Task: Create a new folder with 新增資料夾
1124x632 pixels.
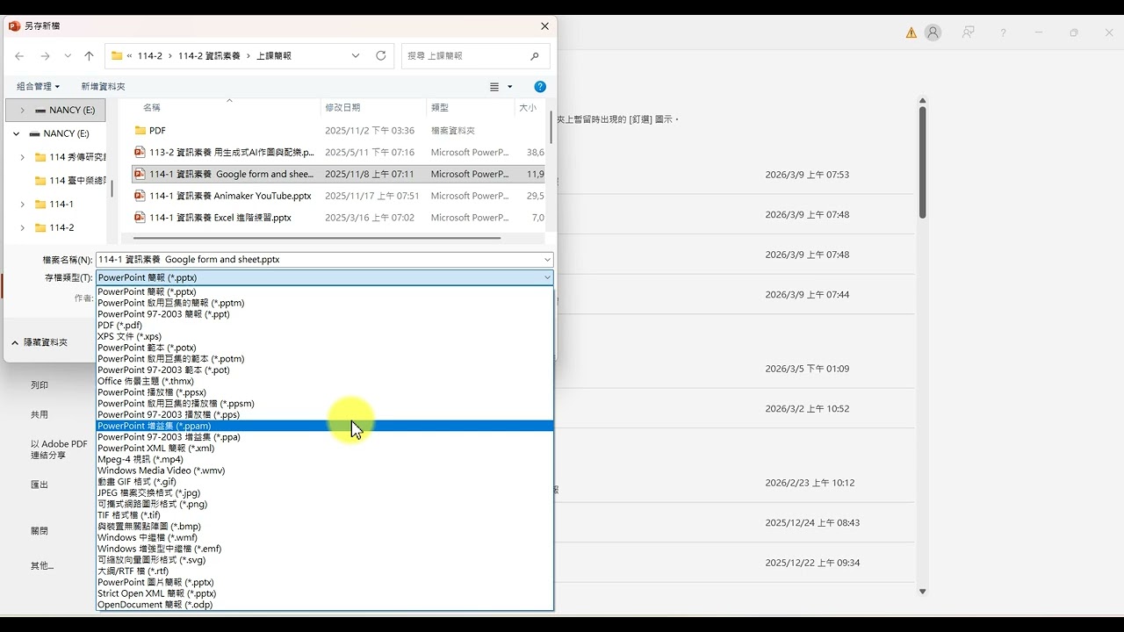Action: [103, 86]
